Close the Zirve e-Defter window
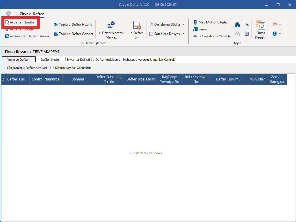Viewport: 296px width, 222px height. pos(290,5)
